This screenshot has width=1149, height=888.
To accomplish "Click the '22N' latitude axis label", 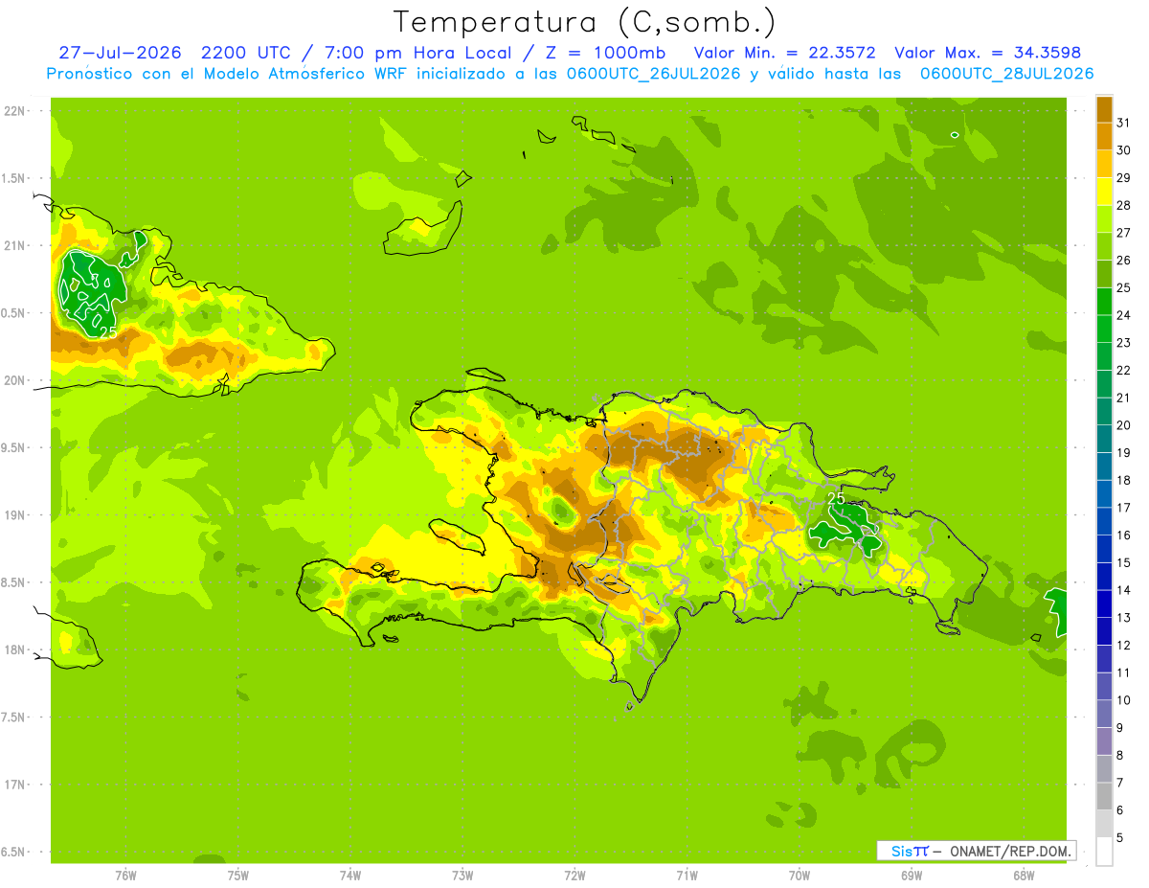I will pos(15,111).
